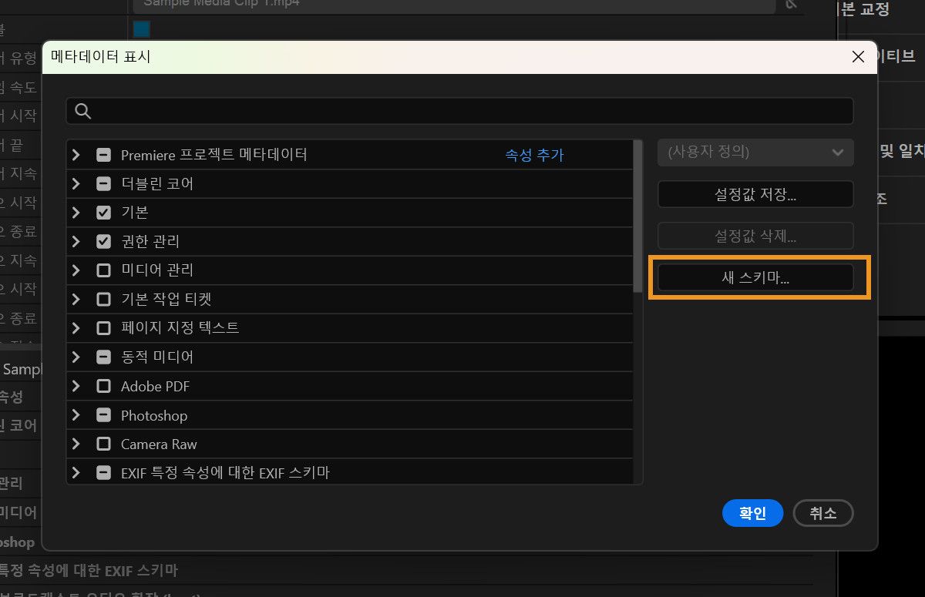Viewport: 925px width, 597px height.
Task: Click the 설정값 삭제... button
Action: pos(755,236)
